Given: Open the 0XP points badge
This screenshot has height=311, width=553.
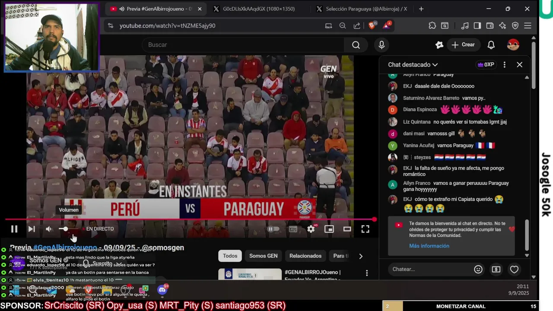Looking at the screenshot, I should click(486, 65).
